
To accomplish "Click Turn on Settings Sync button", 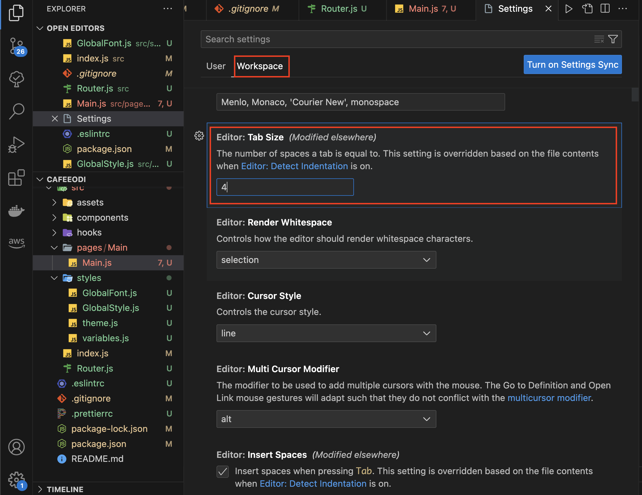I will click(x=572, y=65).
